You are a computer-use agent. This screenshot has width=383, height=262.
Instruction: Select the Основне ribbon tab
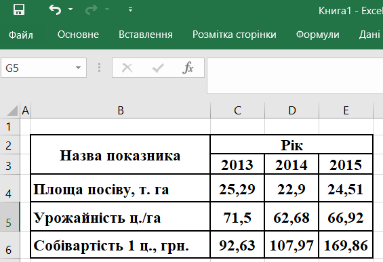pos(78,35)
